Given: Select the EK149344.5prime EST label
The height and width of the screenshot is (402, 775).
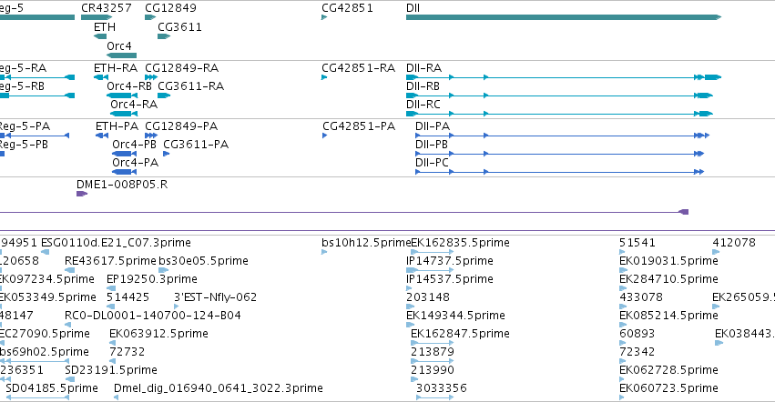Looking at the screenshot, I should 455,315.
